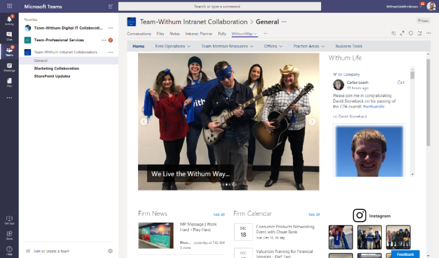
Task: Show more apps ellipsis in sidebar
Action: coord(9,98)
